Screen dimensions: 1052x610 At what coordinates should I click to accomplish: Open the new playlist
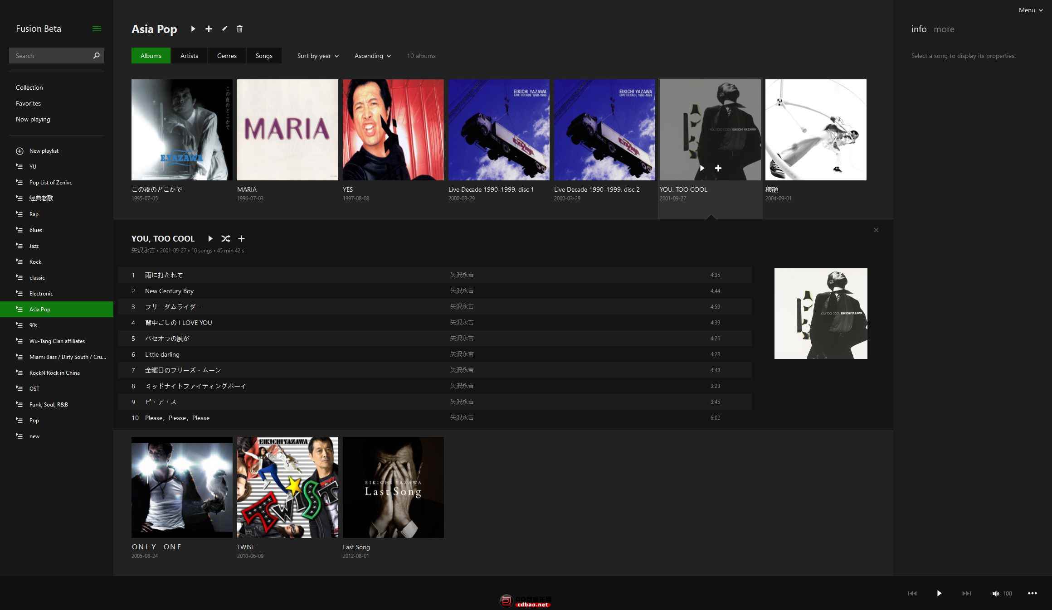(57, 436)
